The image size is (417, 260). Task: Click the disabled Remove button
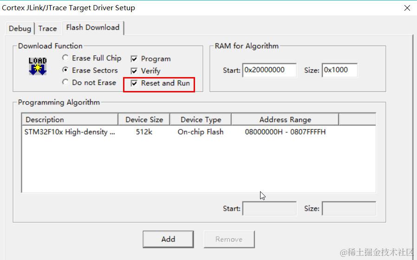(229, 239)
